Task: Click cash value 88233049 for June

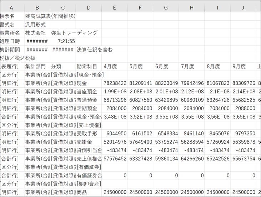Action: click(166, 83)
